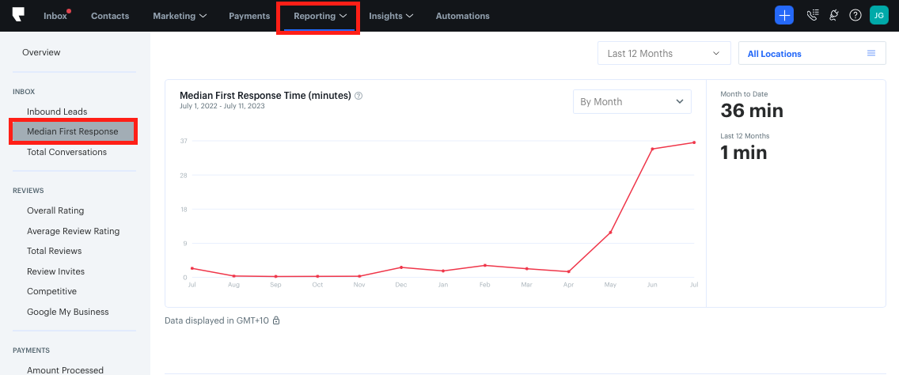Open Google My Business report

point(68,312)
